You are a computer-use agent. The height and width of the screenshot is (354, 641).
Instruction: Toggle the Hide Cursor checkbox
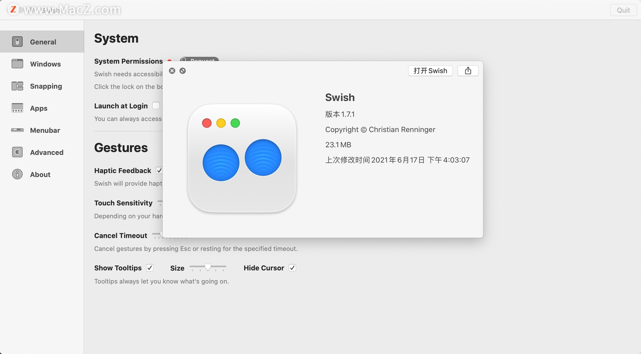point(292,268)
